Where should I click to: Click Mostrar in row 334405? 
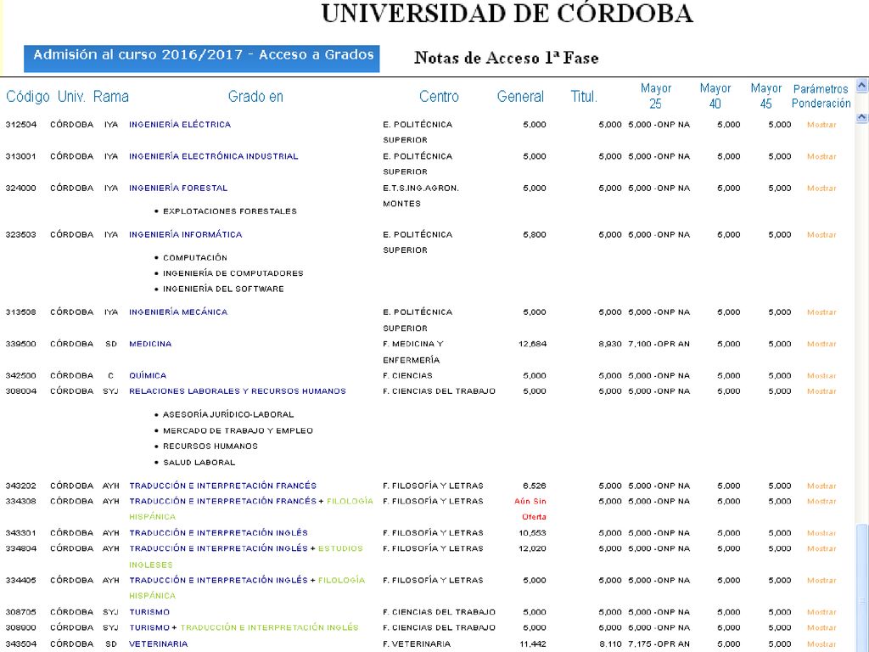click(x=821, y=580)
